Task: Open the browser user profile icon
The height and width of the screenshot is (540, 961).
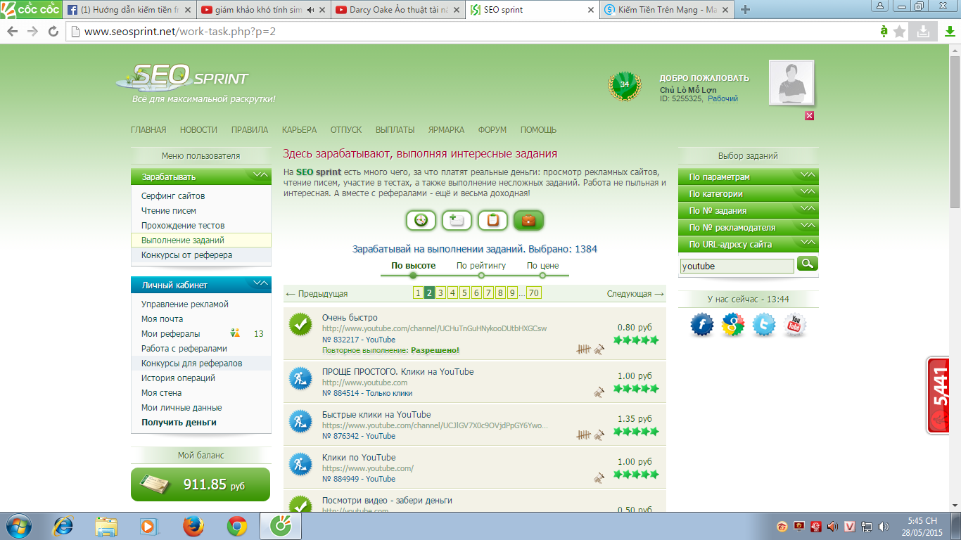Action: (879, 6)
